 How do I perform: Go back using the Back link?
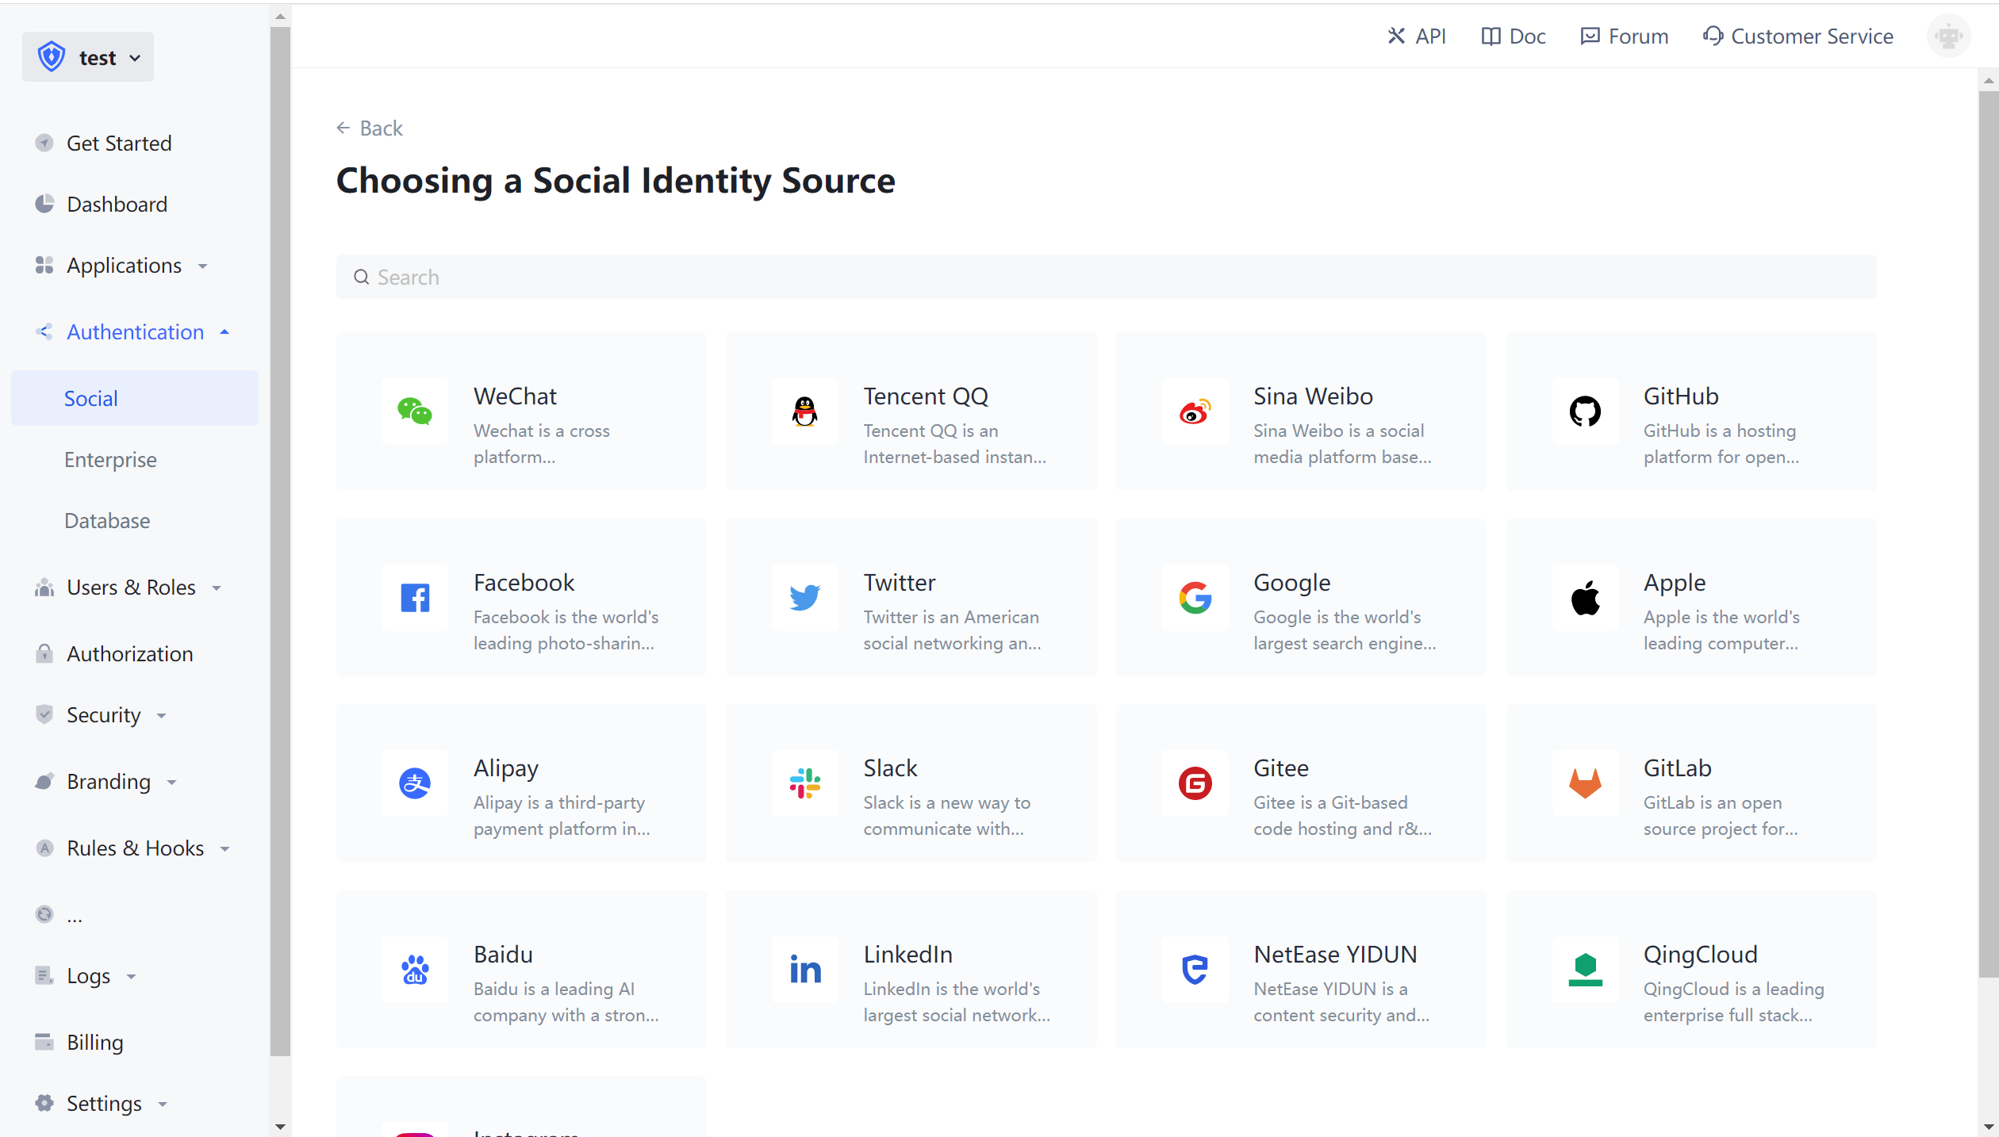click(x=370, y=128)
